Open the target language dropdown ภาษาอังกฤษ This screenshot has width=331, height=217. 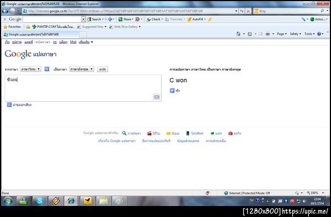[x=82, y=69]
